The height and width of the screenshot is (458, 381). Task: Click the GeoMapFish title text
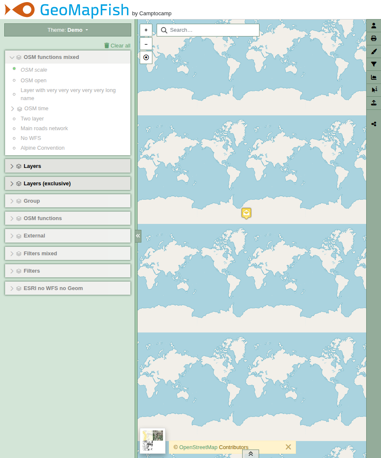tap(85, 10)
